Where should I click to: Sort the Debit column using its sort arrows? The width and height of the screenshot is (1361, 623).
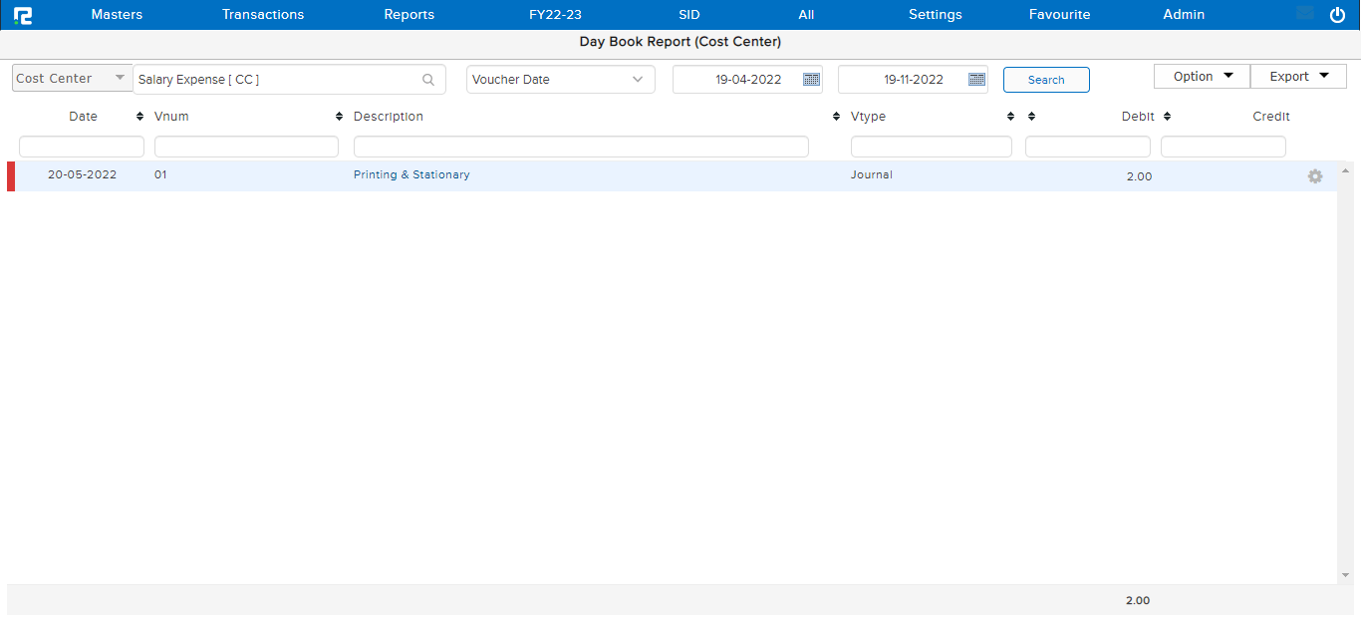pos(1166,116)
